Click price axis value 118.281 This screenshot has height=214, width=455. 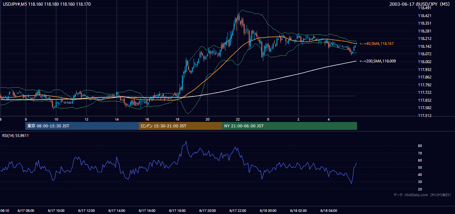[x=425, y=31]
